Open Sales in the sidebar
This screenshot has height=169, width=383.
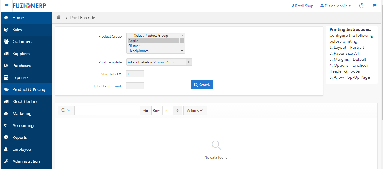[17, 30]
